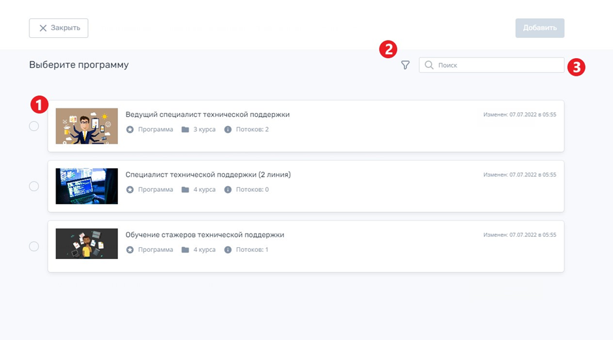The width and height of the screenshot is (613, 340).
Task: Select radio for 'Обучение стажеров технической поддержки'
Action: click(34, 247)
